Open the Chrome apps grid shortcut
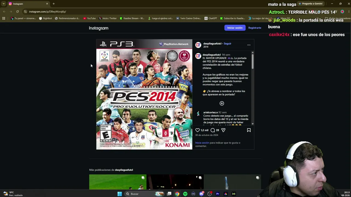The width and height of the screenshot is (351, 197). (x=4, y=18)
